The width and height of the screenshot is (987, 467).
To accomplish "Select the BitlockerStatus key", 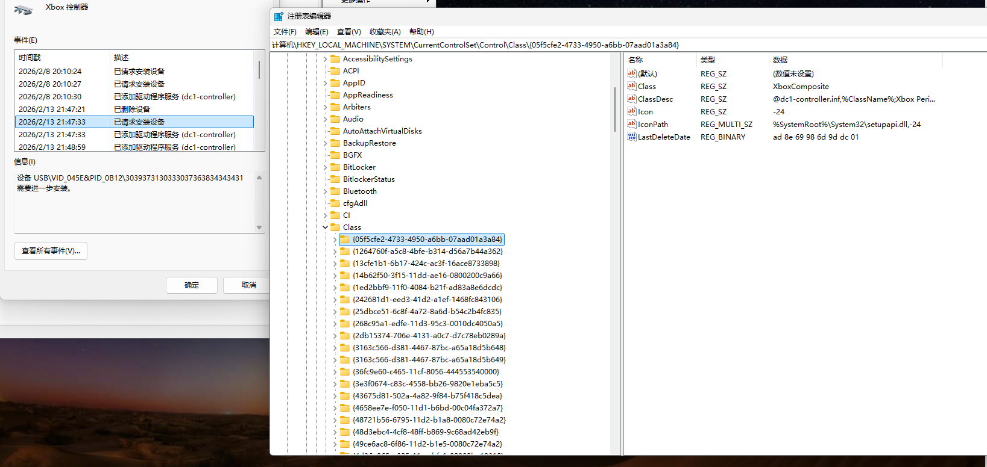I will click(369, 179).
